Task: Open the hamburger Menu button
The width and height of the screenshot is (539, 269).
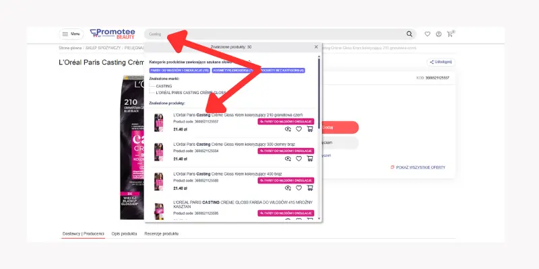Action: pyautogui.click(x=71, y=34)
